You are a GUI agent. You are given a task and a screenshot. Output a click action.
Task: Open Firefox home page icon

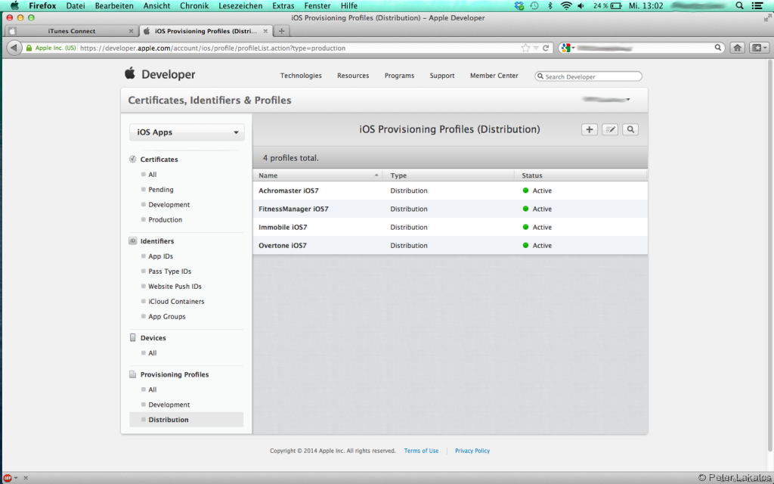(738, 48)
